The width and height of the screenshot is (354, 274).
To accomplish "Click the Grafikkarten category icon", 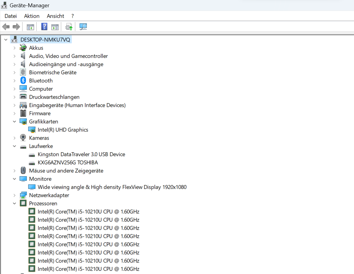I will click(23, 122).
